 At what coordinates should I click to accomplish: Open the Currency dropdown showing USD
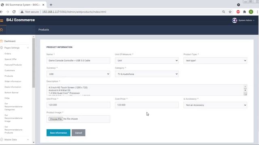tap(78, 74)
